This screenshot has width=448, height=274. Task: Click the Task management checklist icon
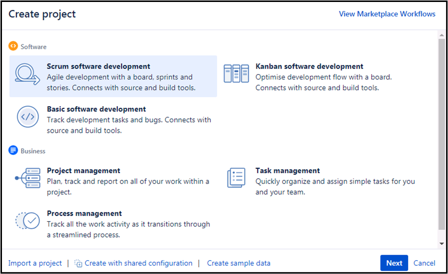pyautogui.click(x=236, y=178)
